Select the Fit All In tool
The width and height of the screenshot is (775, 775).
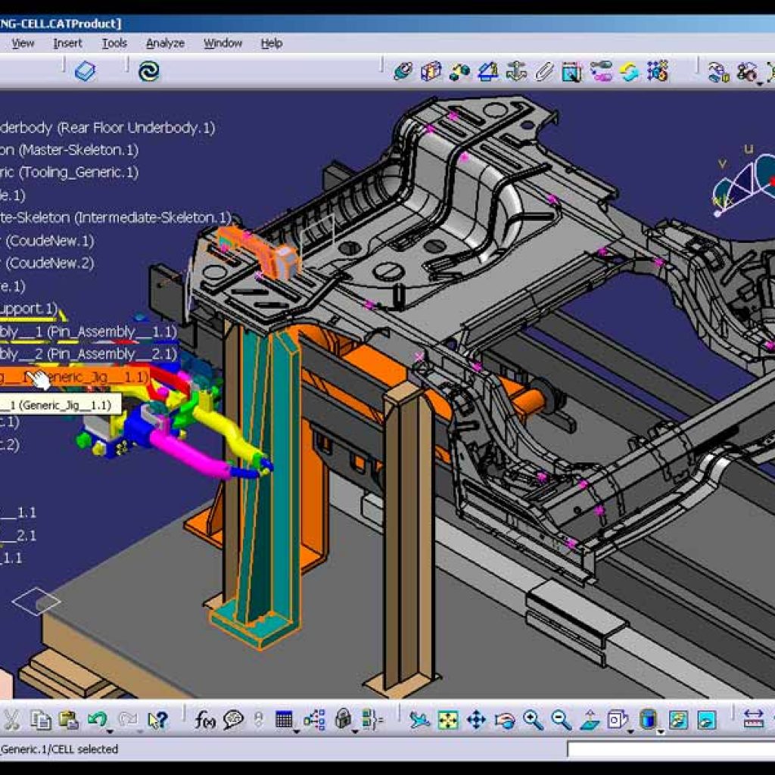(450, 719)
